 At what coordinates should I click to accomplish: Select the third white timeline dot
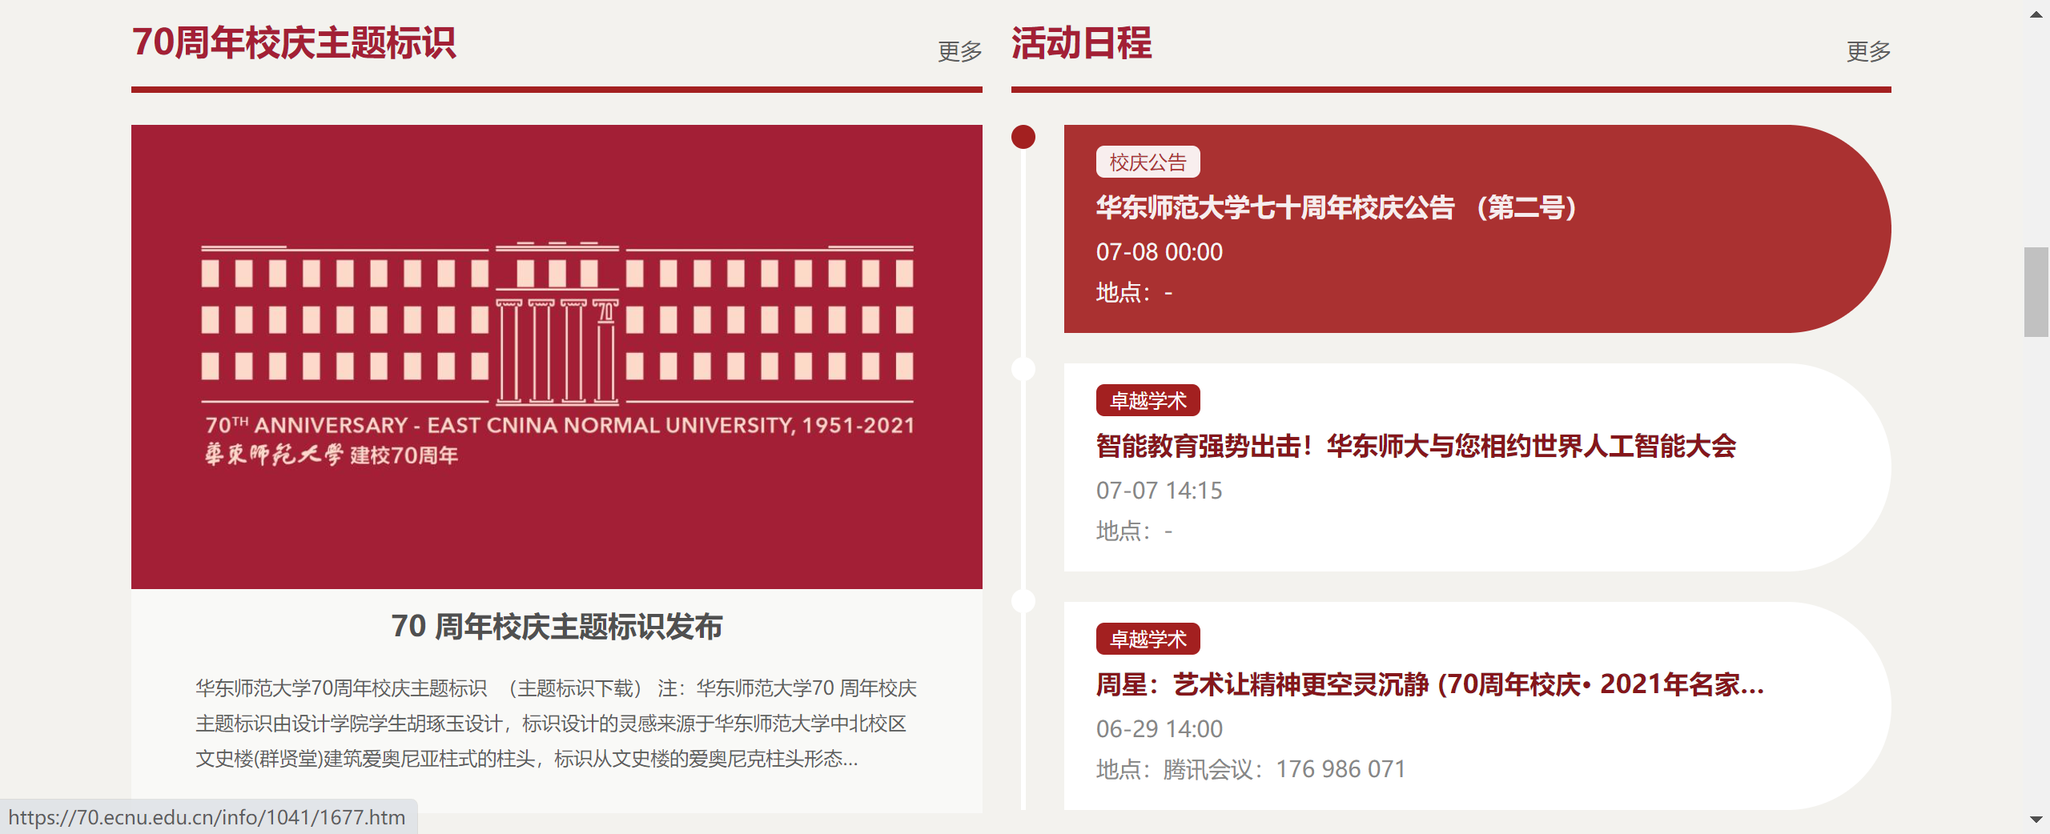1023,601
